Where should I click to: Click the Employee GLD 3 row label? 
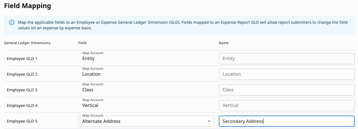[22, 90]
